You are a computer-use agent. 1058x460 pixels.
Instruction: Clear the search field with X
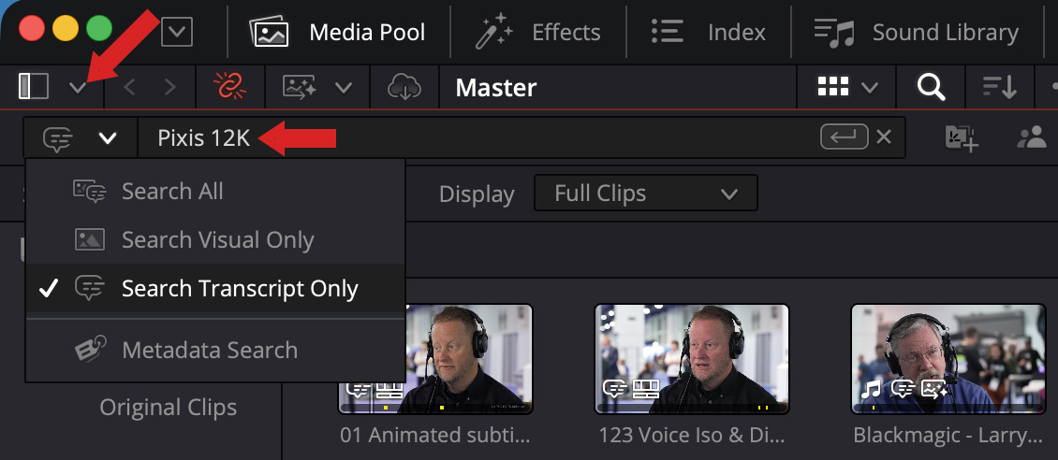tap(883, 137)
